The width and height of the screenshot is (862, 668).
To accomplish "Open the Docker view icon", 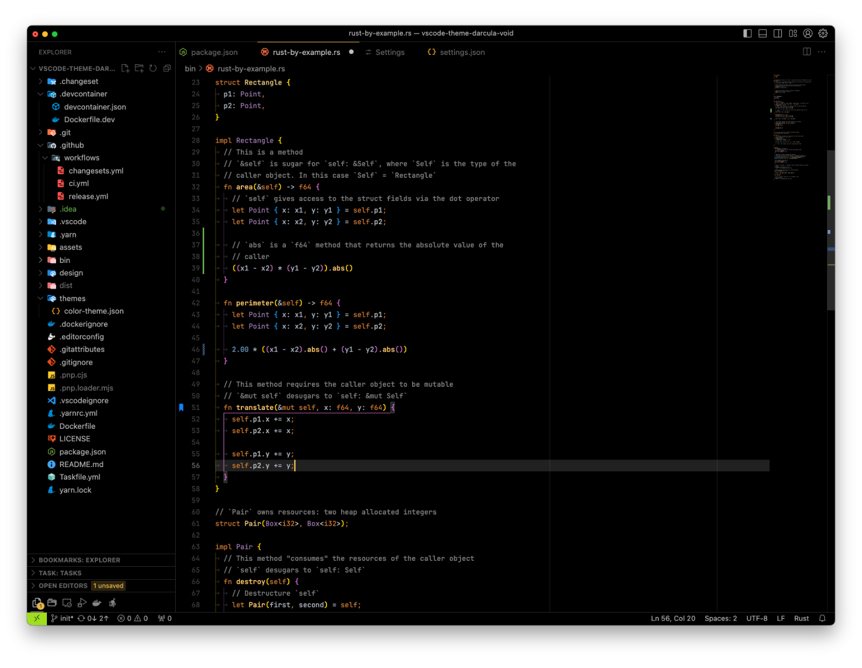I will click(x=97, y=602).
